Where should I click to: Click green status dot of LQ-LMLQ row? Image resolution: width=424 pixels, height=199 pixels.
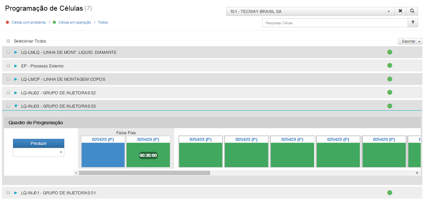(390, 52)
